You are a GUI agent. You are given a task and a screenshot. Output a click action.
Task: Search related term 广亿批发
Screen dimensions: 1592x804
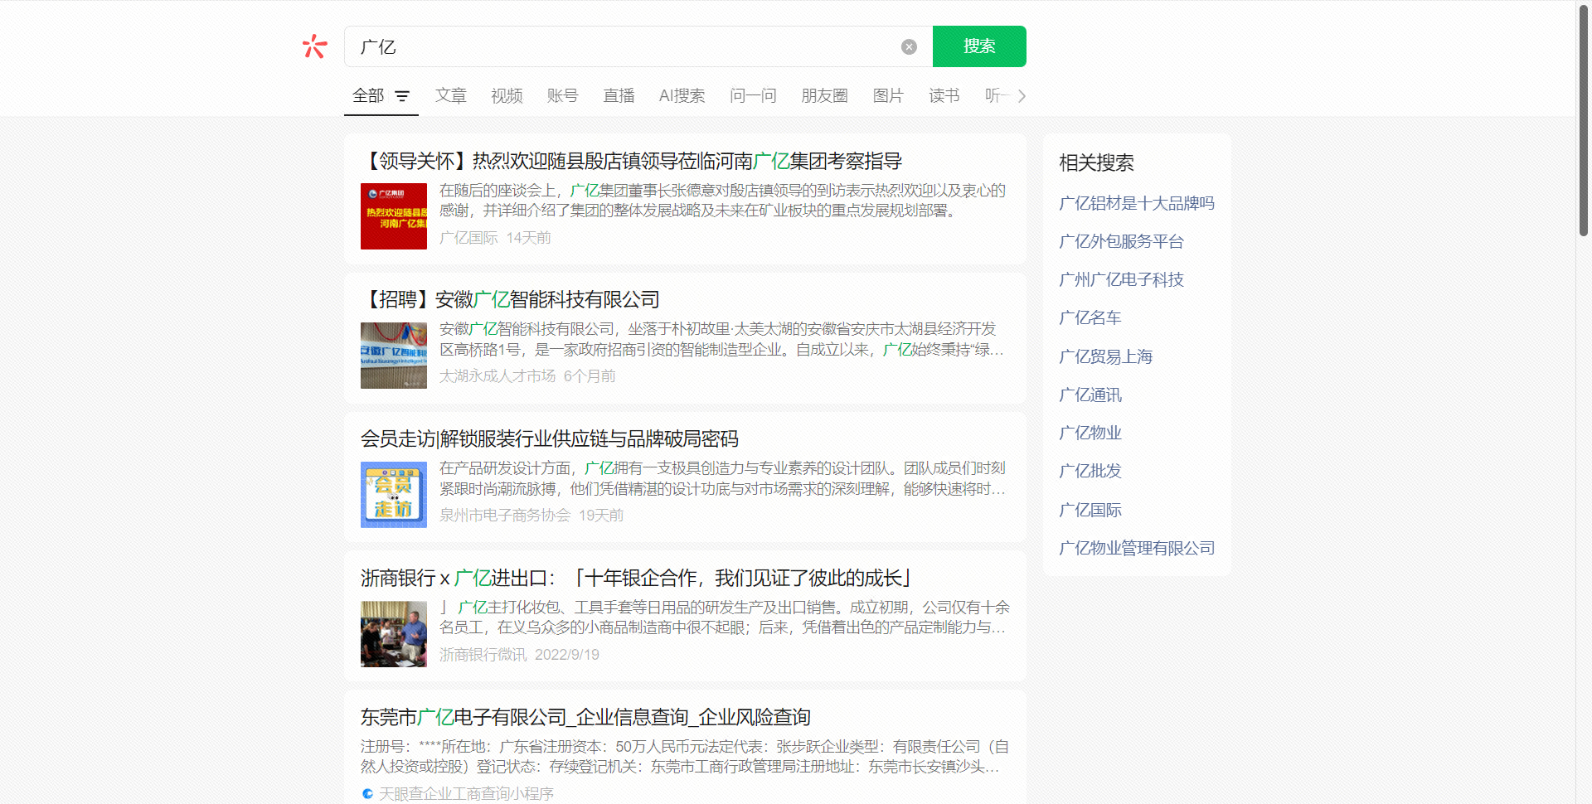[1090, 471]
